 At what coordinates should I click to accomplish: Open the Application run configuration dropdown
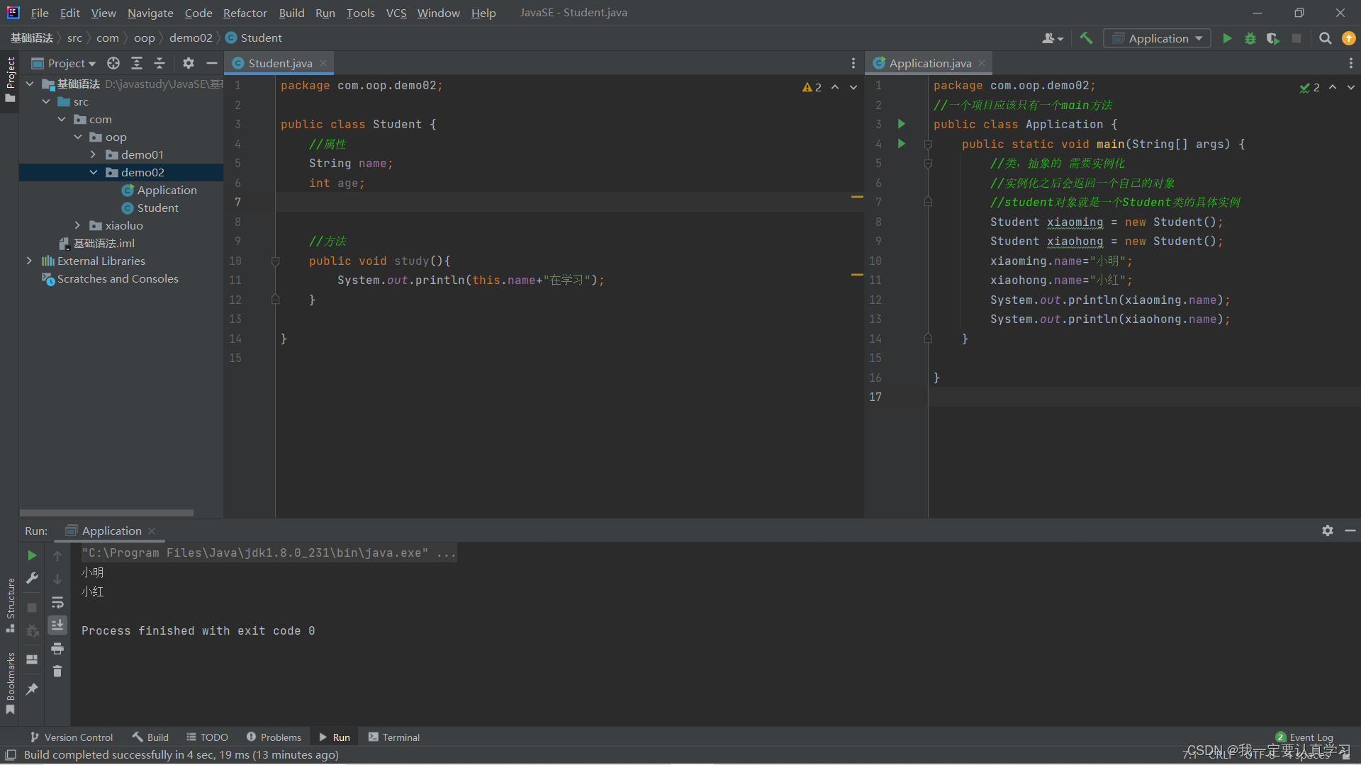coord(1158,38)
